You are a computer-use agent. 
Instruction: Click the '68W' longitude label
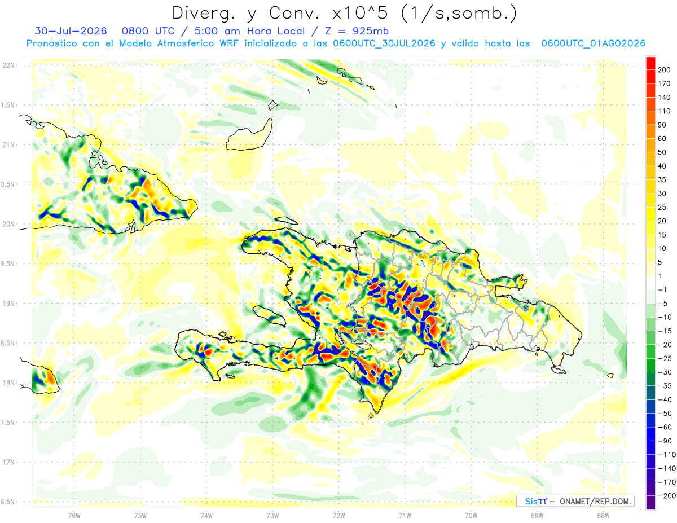[x=603, y=516]
